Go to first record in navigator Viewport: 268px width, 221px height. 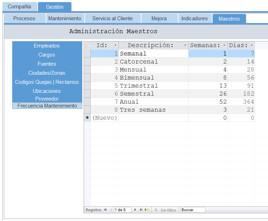tap(105, 210)
